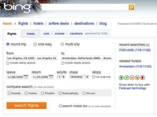The width and height of the screenshot is (157, 117).
Task: Tick search hotels too checkbox
Action: [60, 106]
